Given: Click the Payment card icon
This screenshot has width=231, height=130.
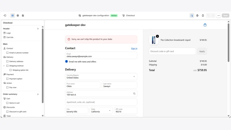Looking at the screenshot, I should [4, 75].
